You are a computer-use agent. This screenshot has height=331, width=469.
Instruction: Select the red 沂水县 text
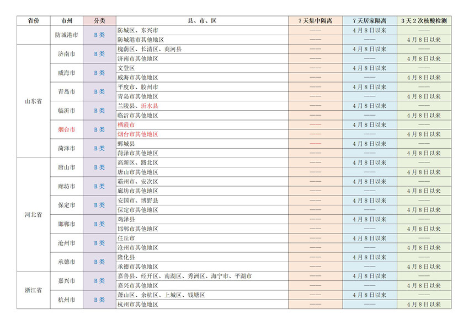(150, 106)
